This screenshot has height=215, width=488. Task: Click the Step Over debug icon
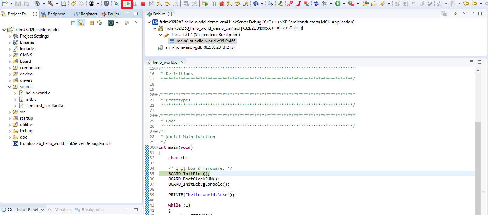coord(168,4)
